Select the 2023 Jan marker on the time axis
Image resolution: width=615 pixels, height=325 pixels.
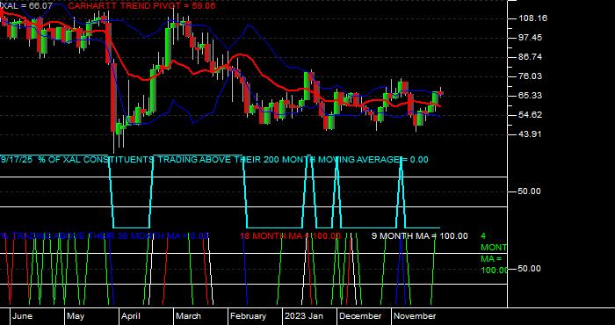304,316
